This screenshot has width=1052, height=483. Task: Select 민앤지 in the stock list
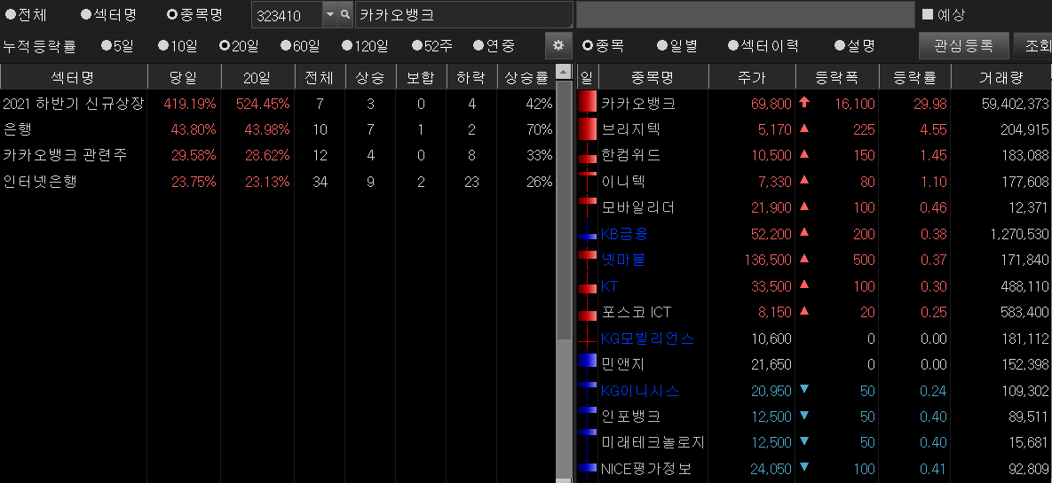point(623,364)
